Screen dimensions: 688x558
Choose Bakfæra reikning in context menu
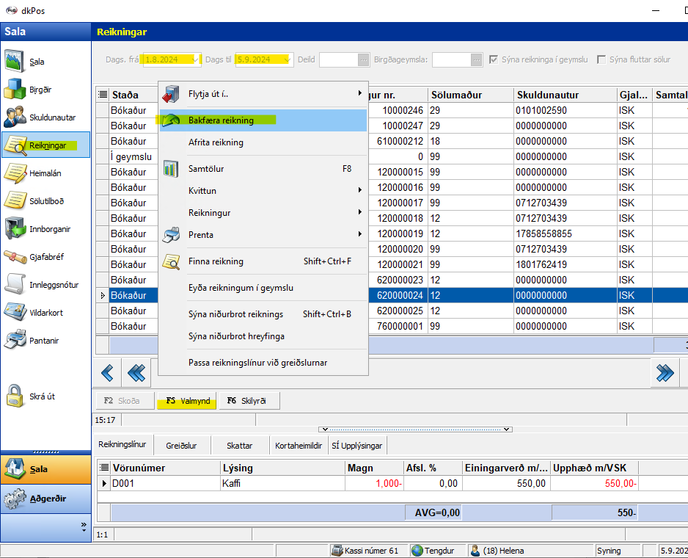[x=221, y=120]
